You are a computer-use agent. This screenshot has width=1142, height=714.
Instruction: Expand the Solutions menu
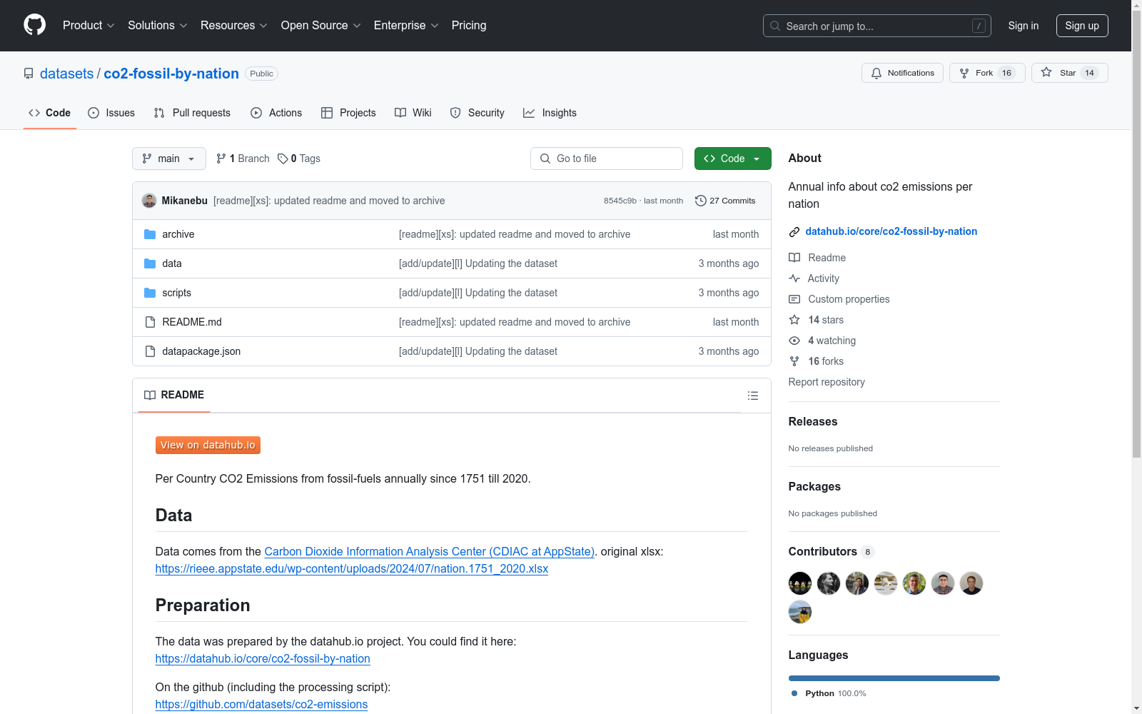(158, 26)
